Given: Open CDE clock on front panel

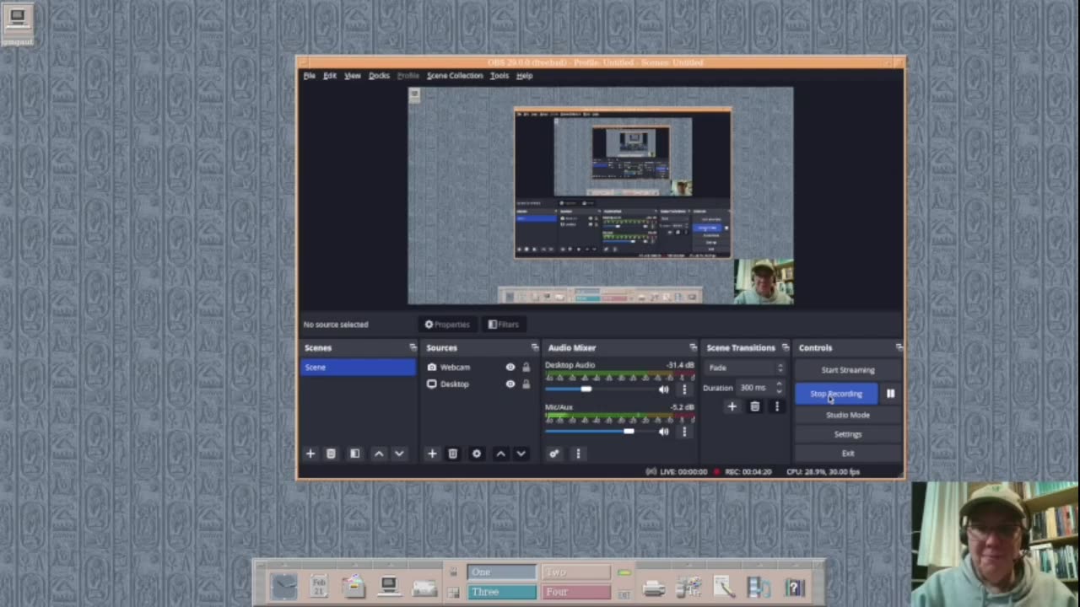Looking at the screenshot, I should pos(283,585).
